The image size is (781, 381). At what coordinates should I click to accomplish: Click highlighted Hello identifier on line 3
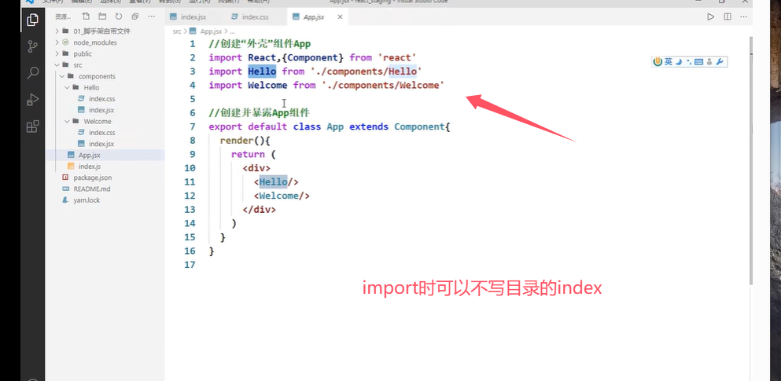coord(262,71)
